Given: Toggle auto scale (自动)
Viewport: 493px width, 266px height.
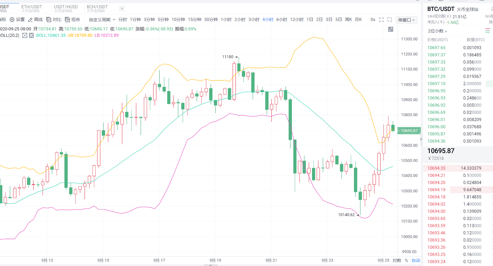Looking at the screenshot, I should [416, 260].
